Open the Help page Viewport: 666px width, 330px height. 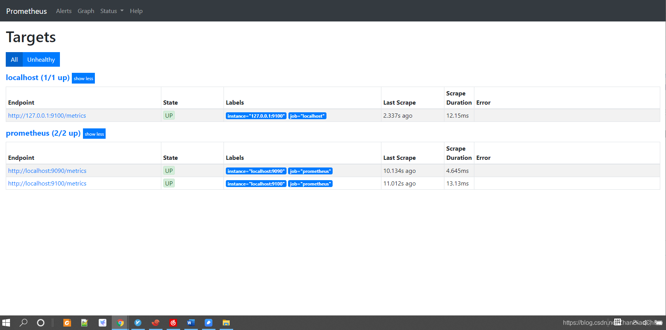tap(136, 11)
